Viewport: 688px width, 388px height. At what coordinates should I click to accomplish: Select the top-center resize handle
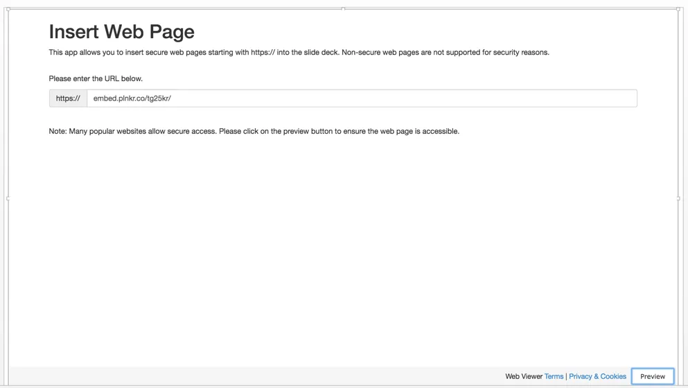tap(343, 9)
